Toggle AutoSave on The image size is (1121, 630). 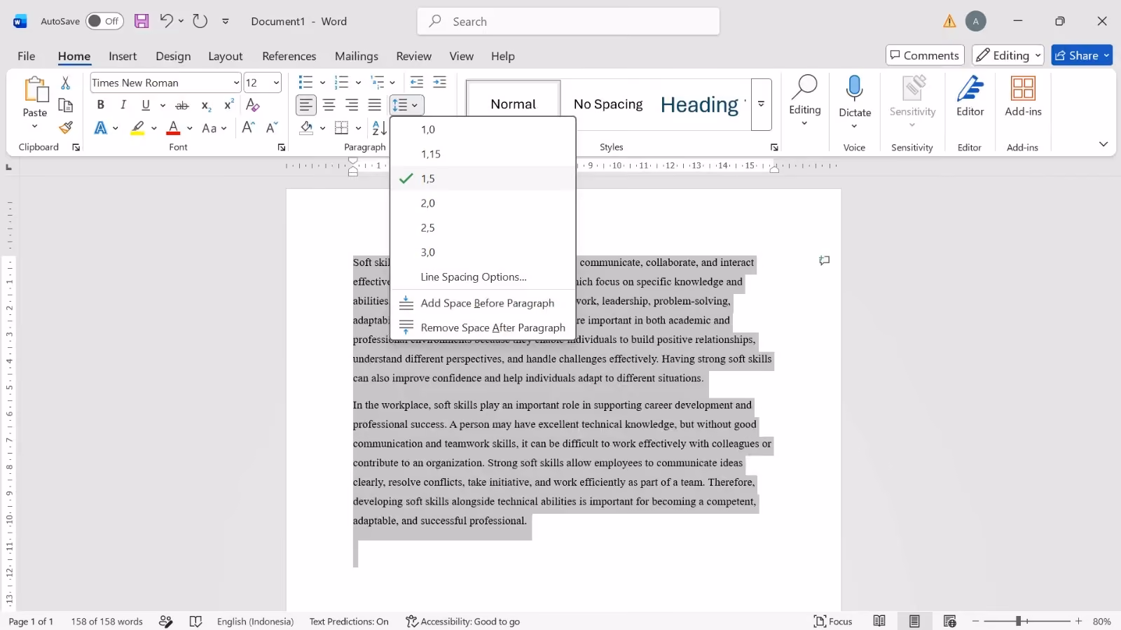104,21
